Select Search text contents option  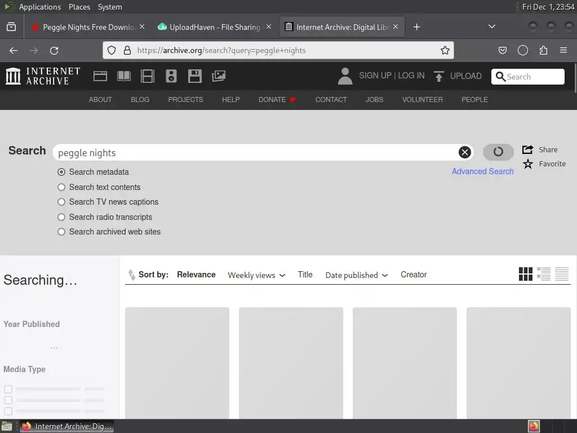point(61,187)
